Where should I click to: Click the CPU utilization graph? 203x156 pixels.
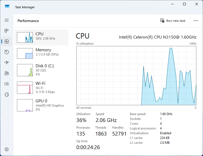click(136, 75)
